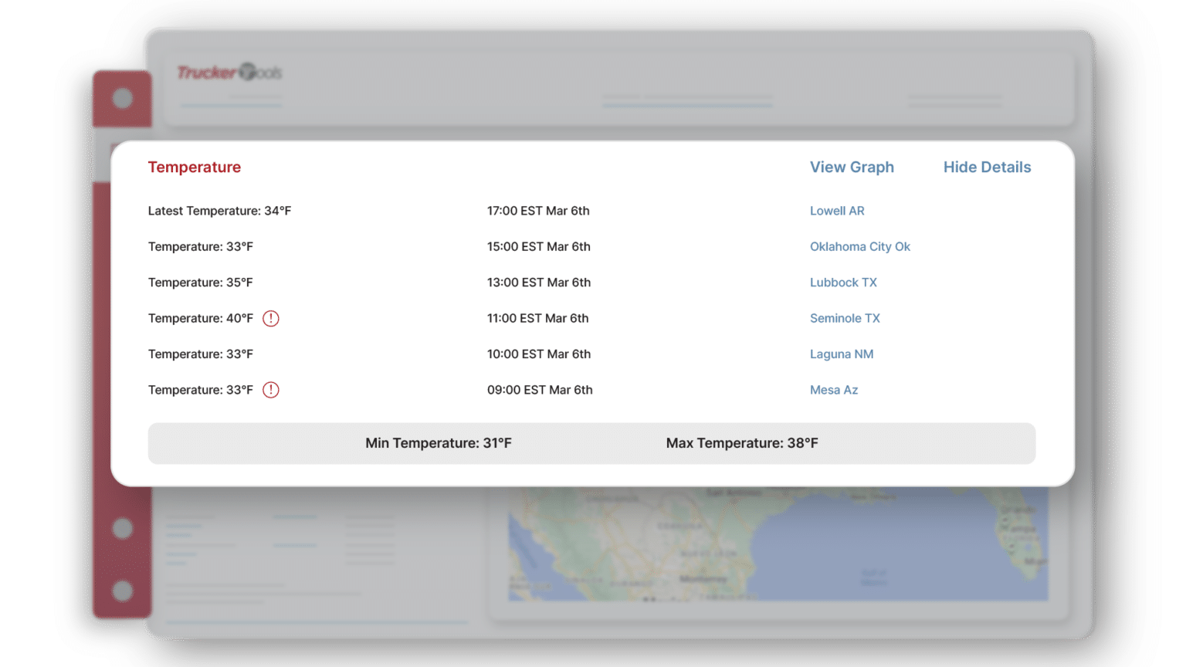Click the alert icon next to 09:00 reading
This screenshot has height=667, width=1186.
[271, 390]
